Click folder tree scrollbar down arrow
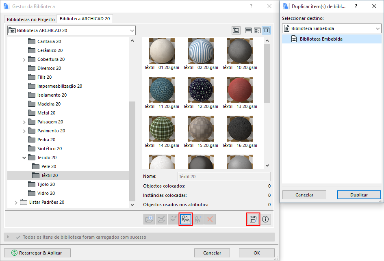Image resolution: width=384 pixels, height=261 pixels. (132, 205)
